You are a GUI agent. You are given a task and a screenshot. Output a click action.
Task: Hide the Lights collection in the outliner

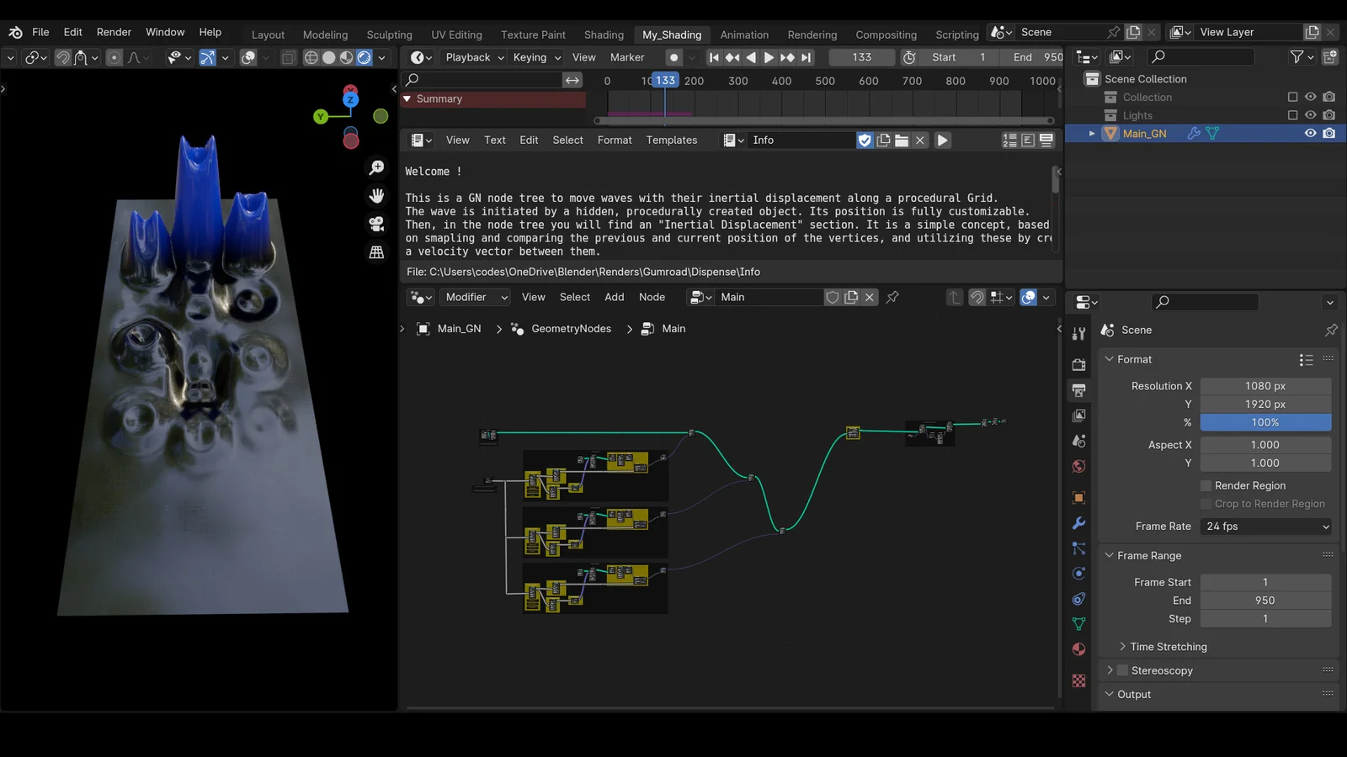pyautogui.click(x=1310, y=115)
